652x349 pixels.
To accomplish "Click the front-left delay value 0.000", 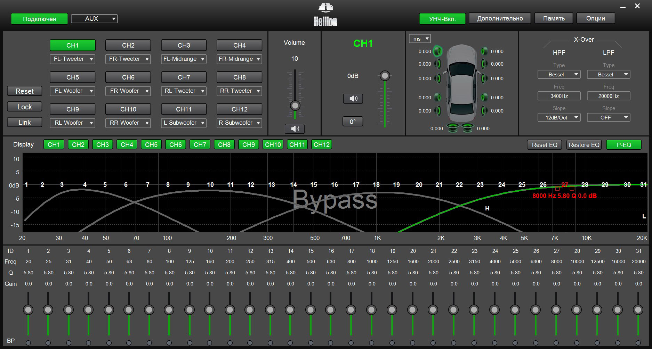I will click(x=425, y=51).
